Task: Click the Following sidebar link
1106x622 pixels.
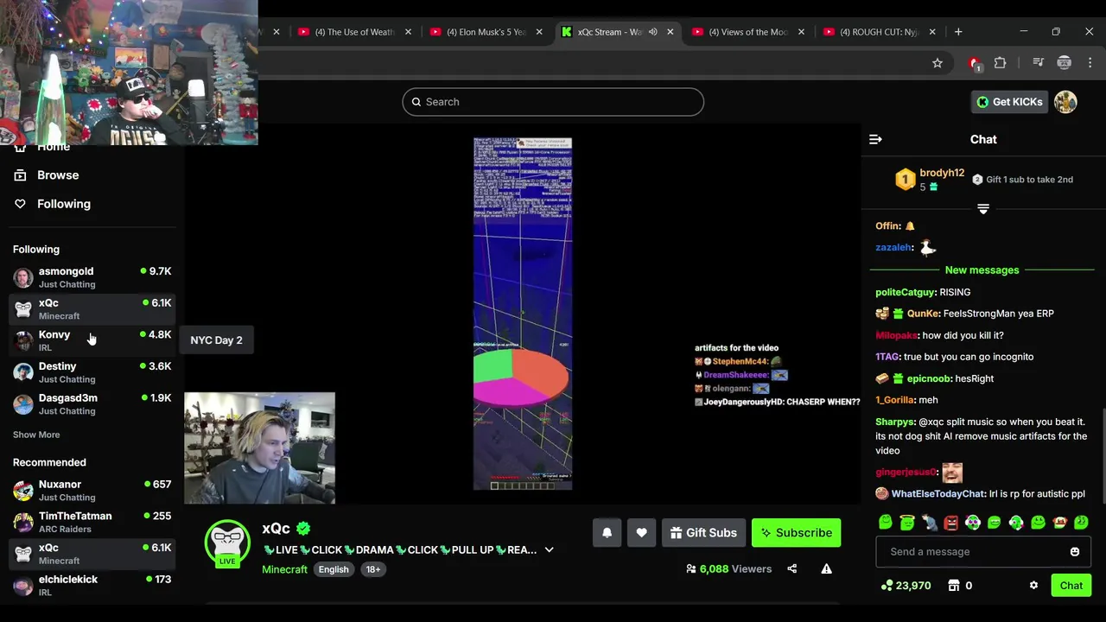Action: pos(64,204)
